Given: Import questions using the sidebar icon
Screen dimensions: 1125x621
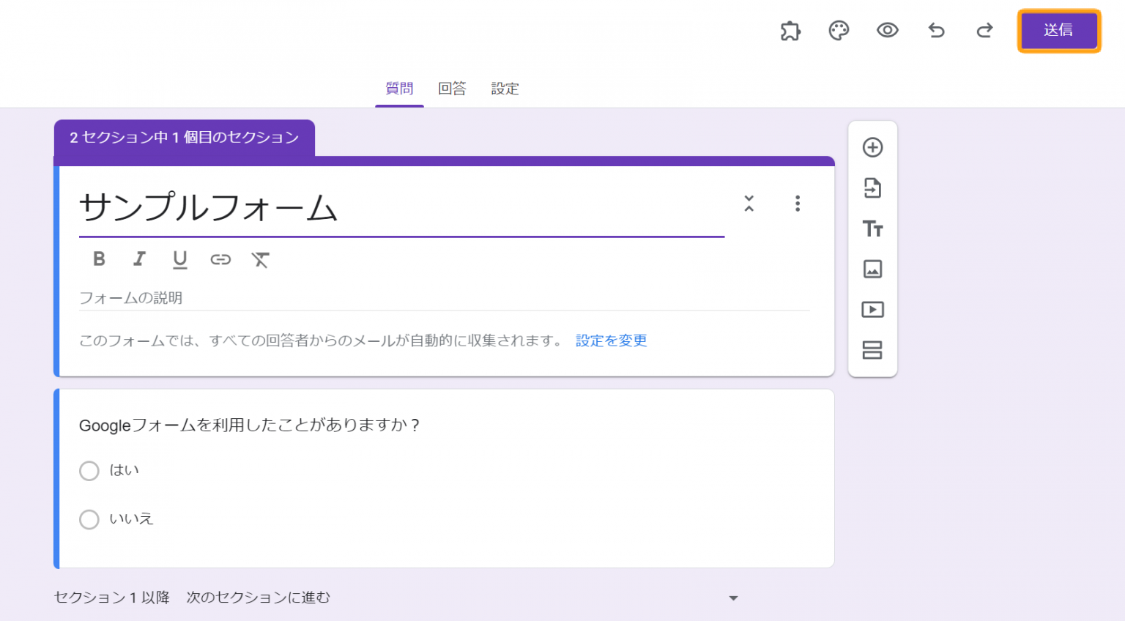Looking at the screenshot, I should coord(872,188).
